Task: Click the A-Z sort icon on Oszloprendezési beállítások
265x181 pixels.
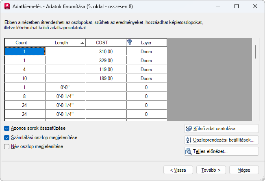Action: 189,140
